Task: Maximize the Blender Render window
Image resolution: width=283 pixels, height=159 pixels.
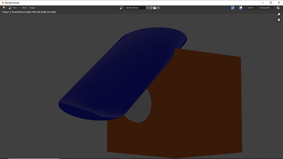Action: click(x=271, y=3)
